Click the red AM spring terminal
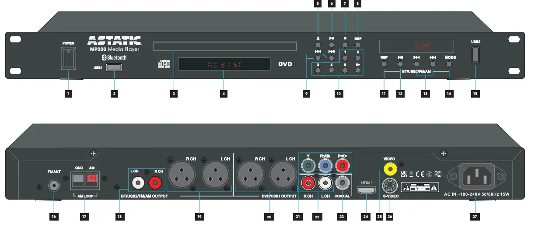Screen dimensions: 535x228 coord(91,178)
